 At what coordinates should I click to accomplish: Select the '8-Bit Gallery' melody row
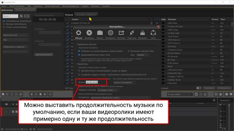[196, 63]
